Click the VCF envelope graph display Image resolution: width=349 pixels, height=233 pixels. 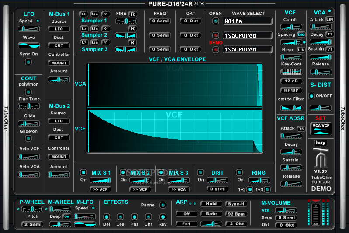[175, 131]
